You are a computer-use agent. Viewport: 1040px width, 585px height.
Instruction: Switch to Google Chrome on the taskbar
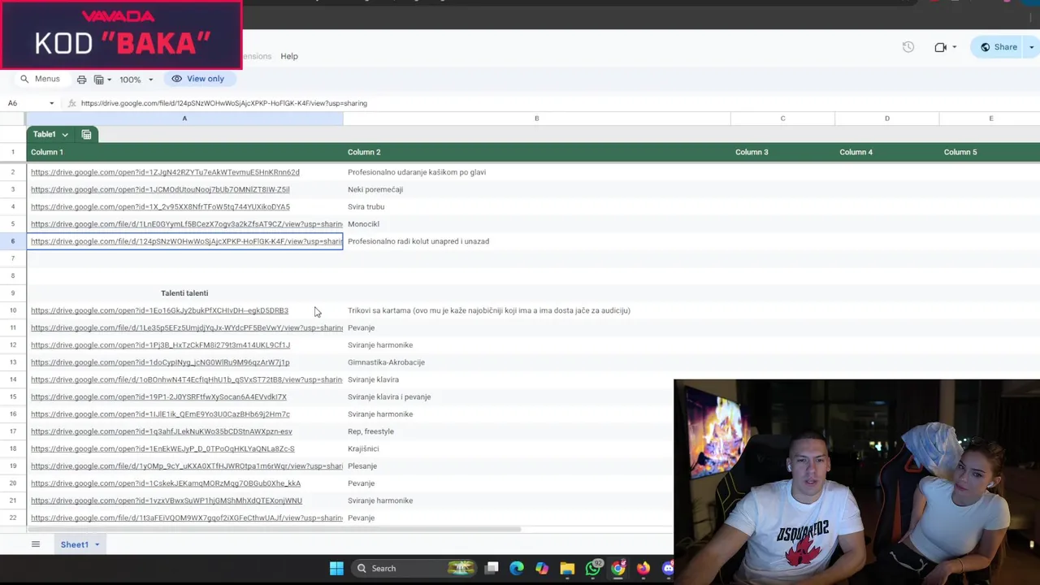pyautogui.click(x=618, y=568)
